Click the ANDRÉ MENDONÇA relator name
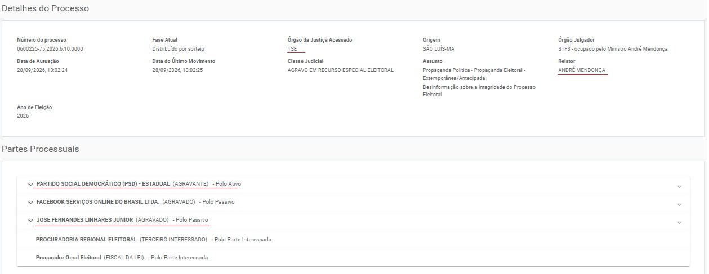This screenshot has width=709, height=274. click(x=582, y=70)
